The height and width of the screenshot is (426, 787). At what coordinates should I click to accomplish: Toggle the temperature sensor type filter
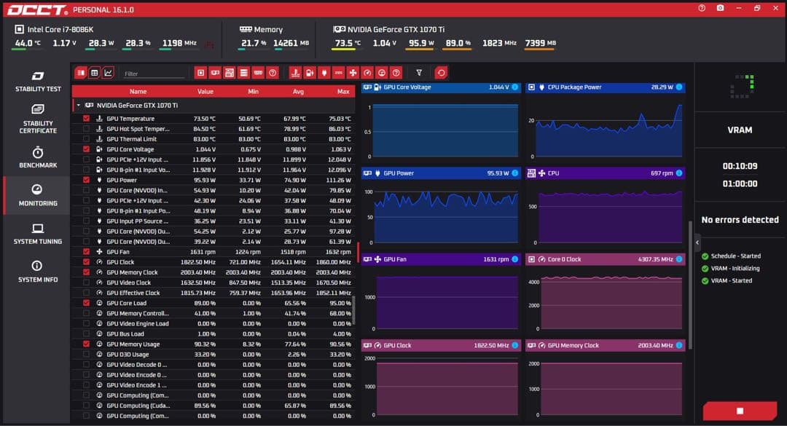(296, 73)
